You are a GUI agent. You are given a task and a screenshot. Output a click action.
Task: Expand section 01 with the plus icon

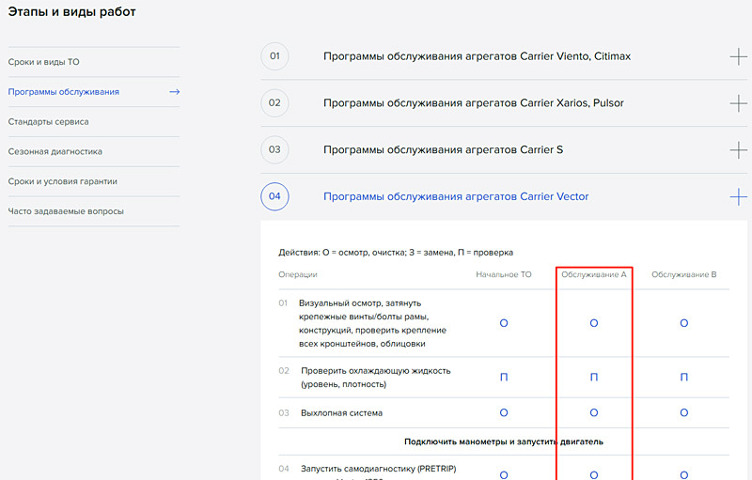(x=739, y=56)
